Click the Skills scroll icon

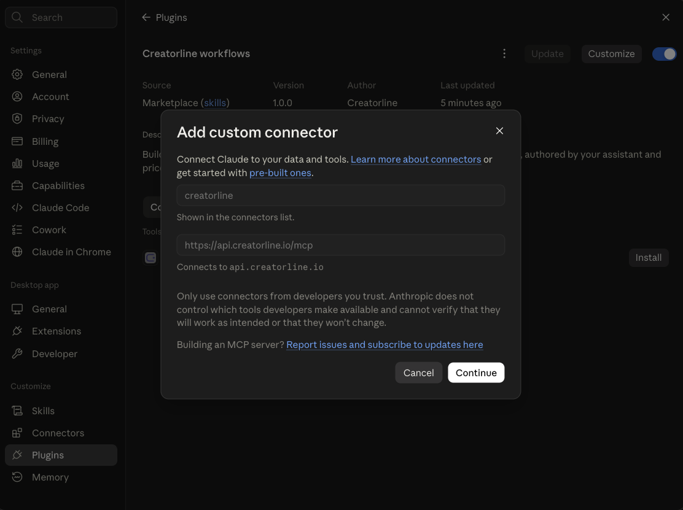tap(17, 411)
